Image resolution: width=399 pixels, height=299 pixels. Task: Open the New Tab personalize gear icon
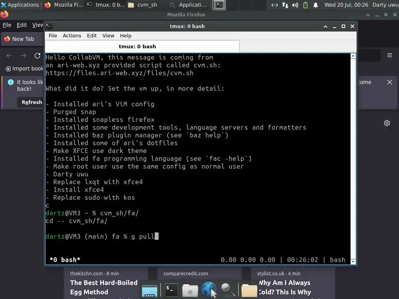coord(387,123)
